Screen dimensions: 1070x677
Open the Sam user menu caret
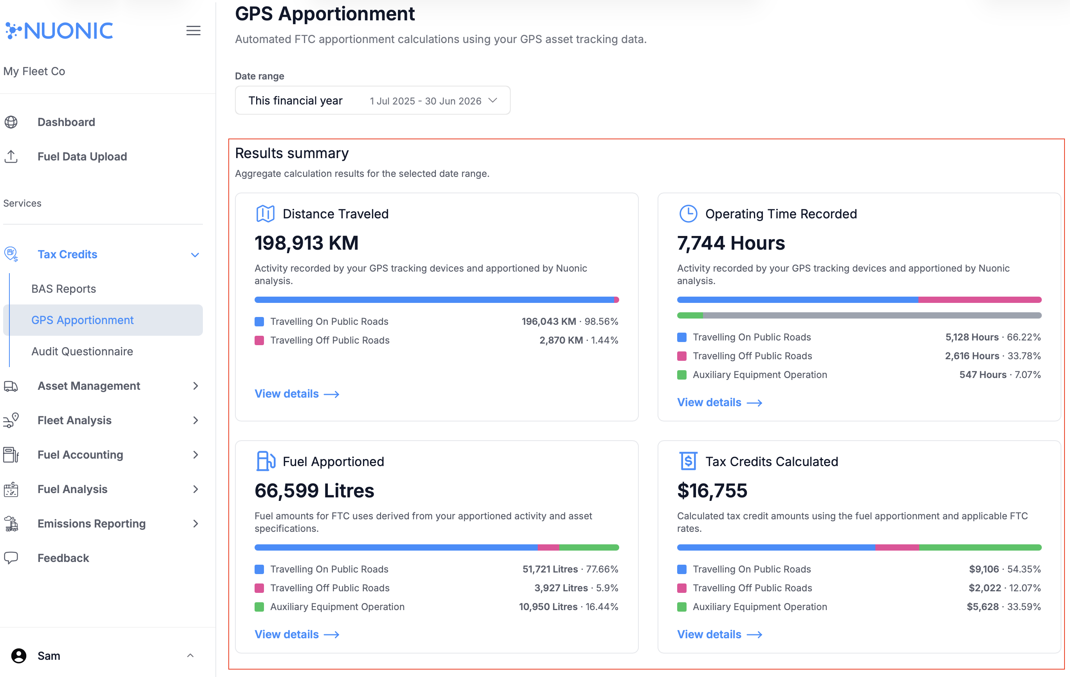(x=190, y=656)
